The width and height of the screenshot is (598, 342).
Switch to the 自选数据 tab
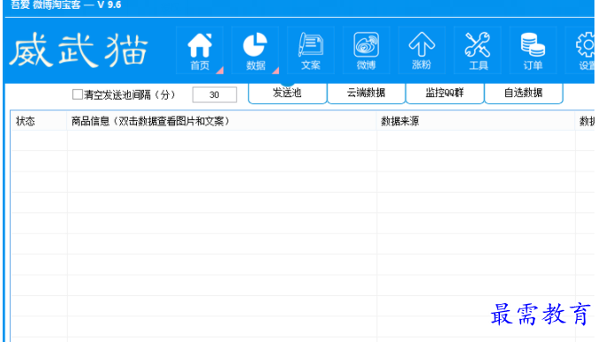(523, 93)
